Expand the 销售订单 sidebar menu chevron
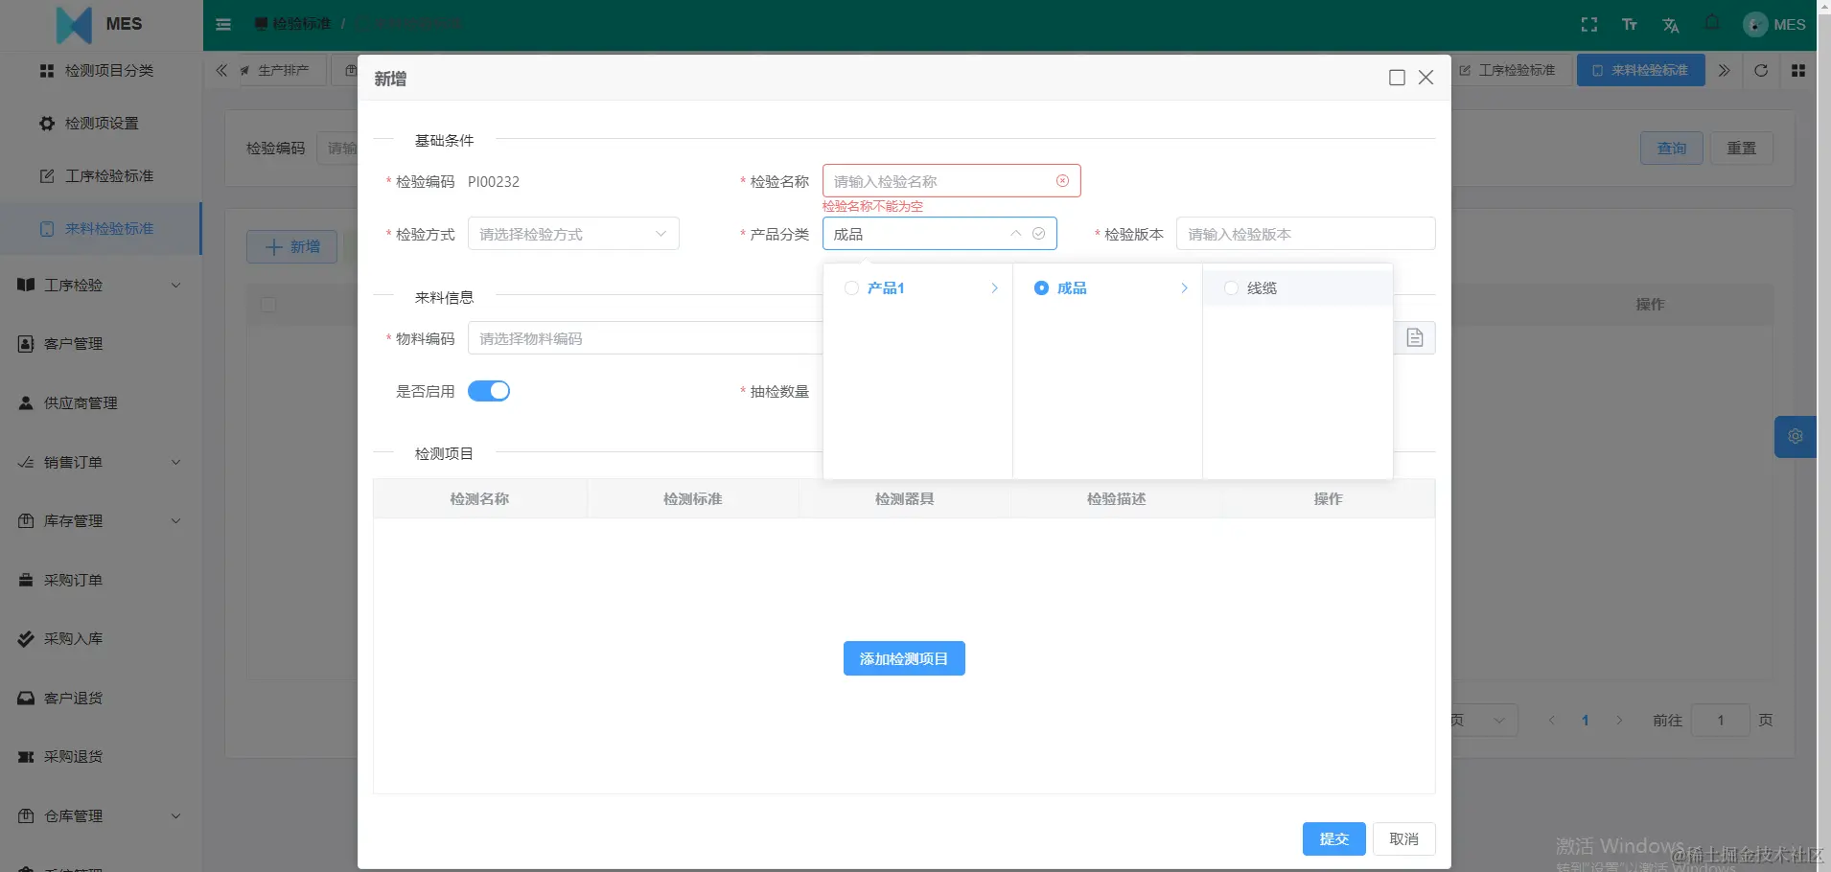Viewport: 1831px width, 872px height. coord(175,463)
